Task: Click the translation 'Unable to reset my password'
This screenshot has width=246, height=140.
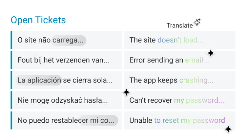Action: click(180, 120)
